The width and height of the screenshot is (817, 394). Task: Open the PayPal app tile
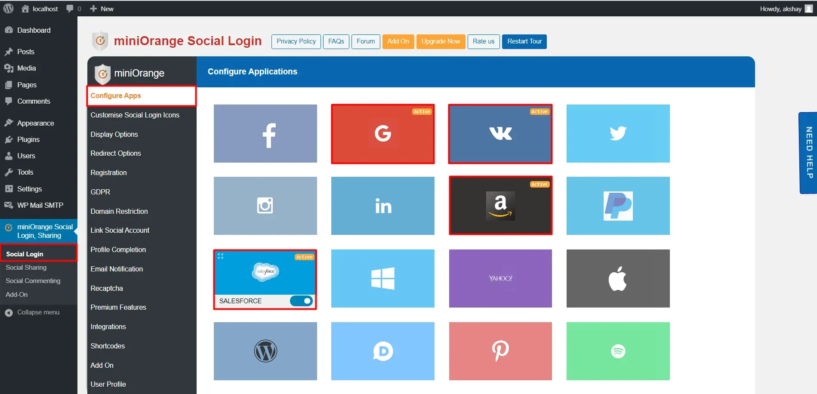pos(618,206)
